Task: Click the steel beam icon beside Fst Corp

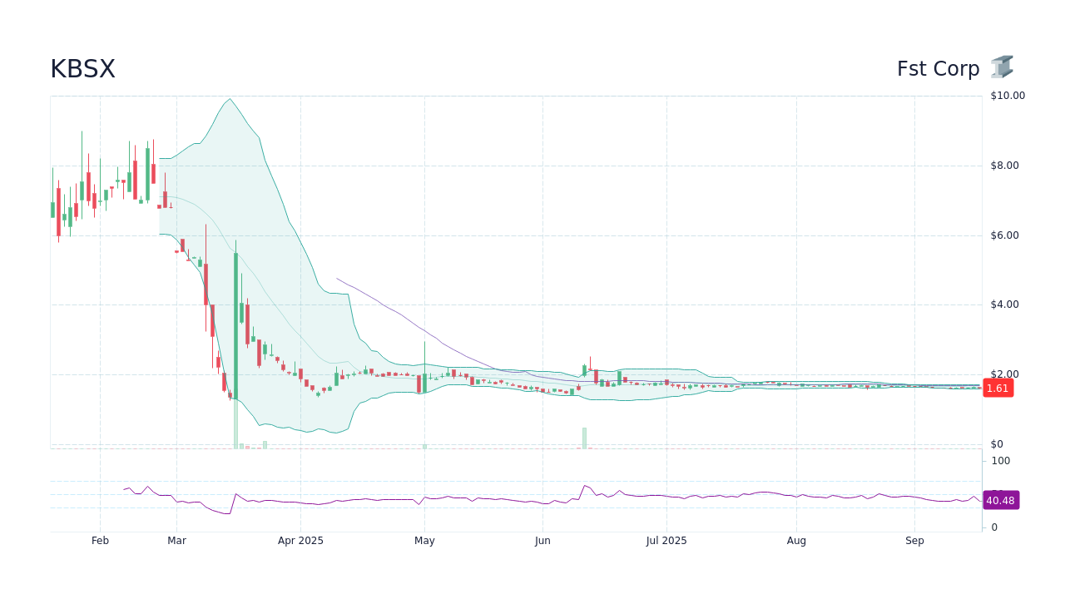Action: 1002,67
